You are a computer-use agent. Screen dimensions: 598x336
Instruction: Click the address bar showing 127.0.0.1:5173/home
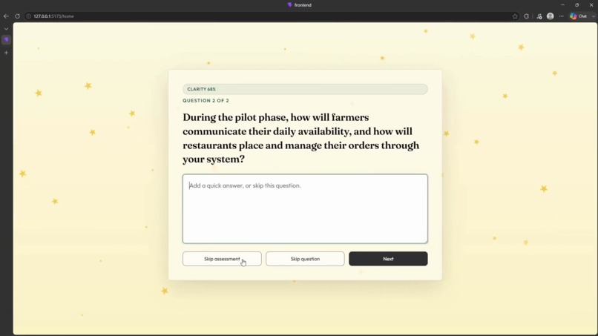[267, 16]
